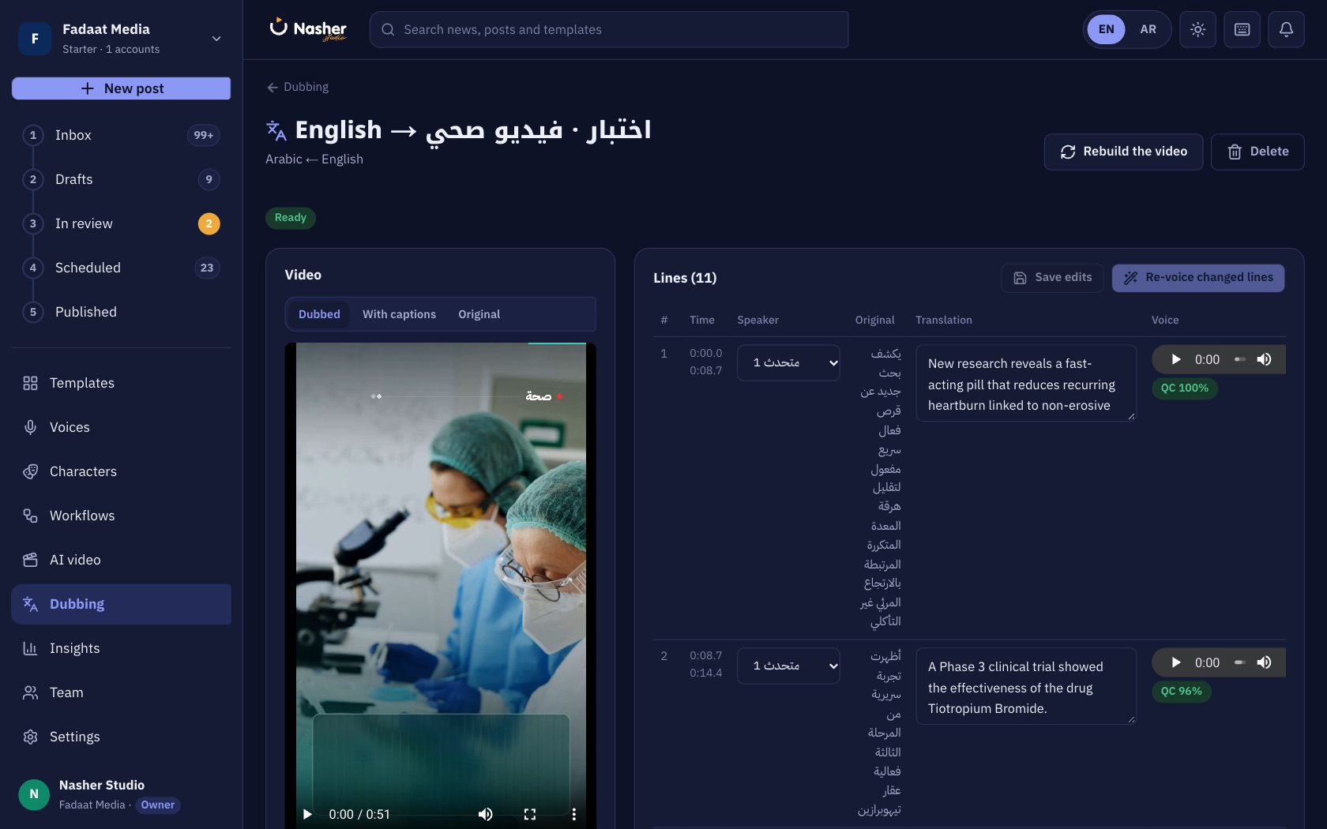Open Templates in the sidebar
Screen dimensions: 1327x829
click(x=121, y=383)
